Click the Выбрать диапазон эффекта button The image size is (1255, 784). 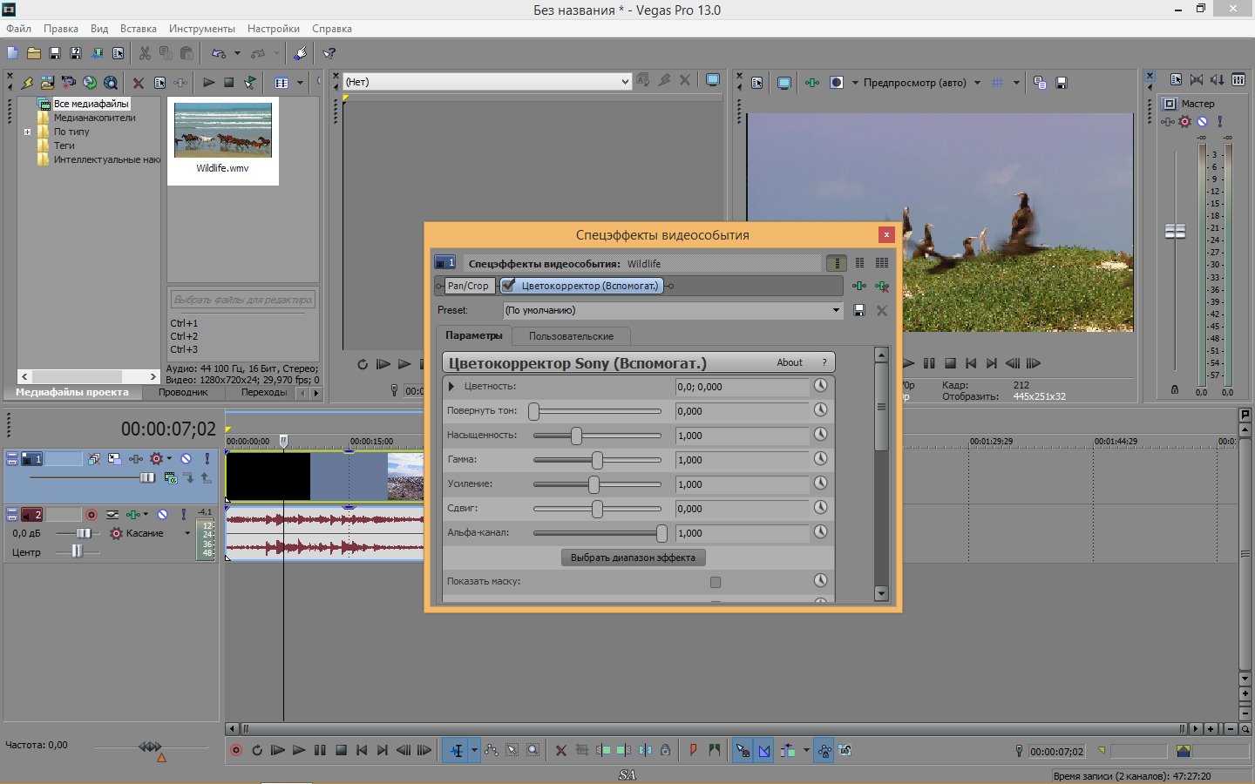pos(633,558)
